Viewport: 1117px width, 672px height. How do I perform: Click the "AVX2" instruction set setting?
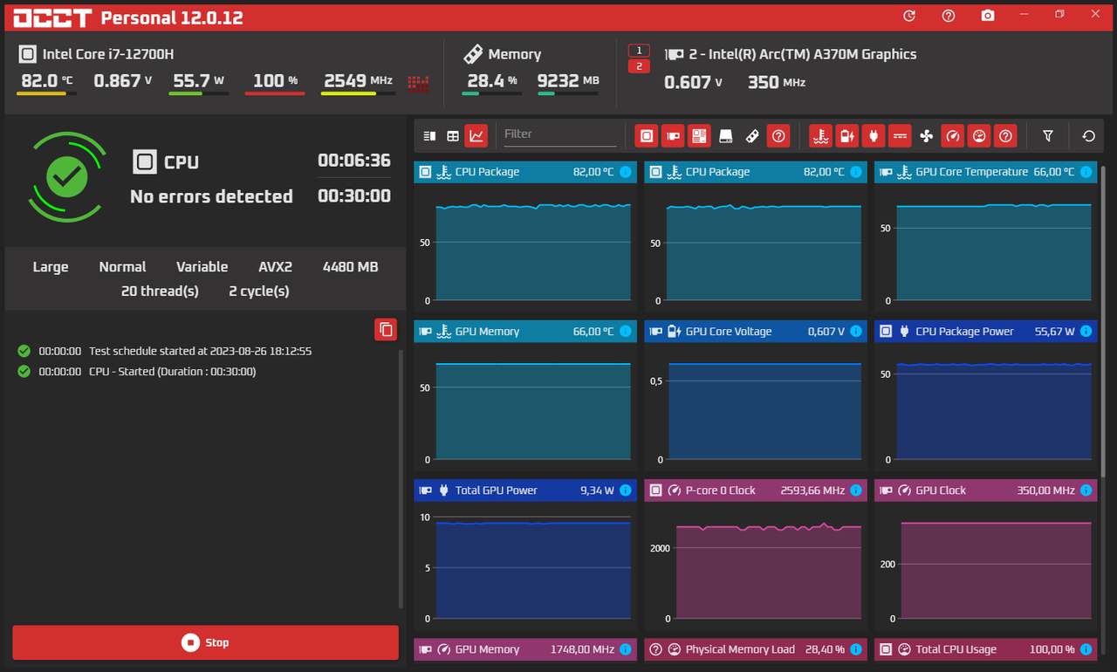click(x=276, y=267)
